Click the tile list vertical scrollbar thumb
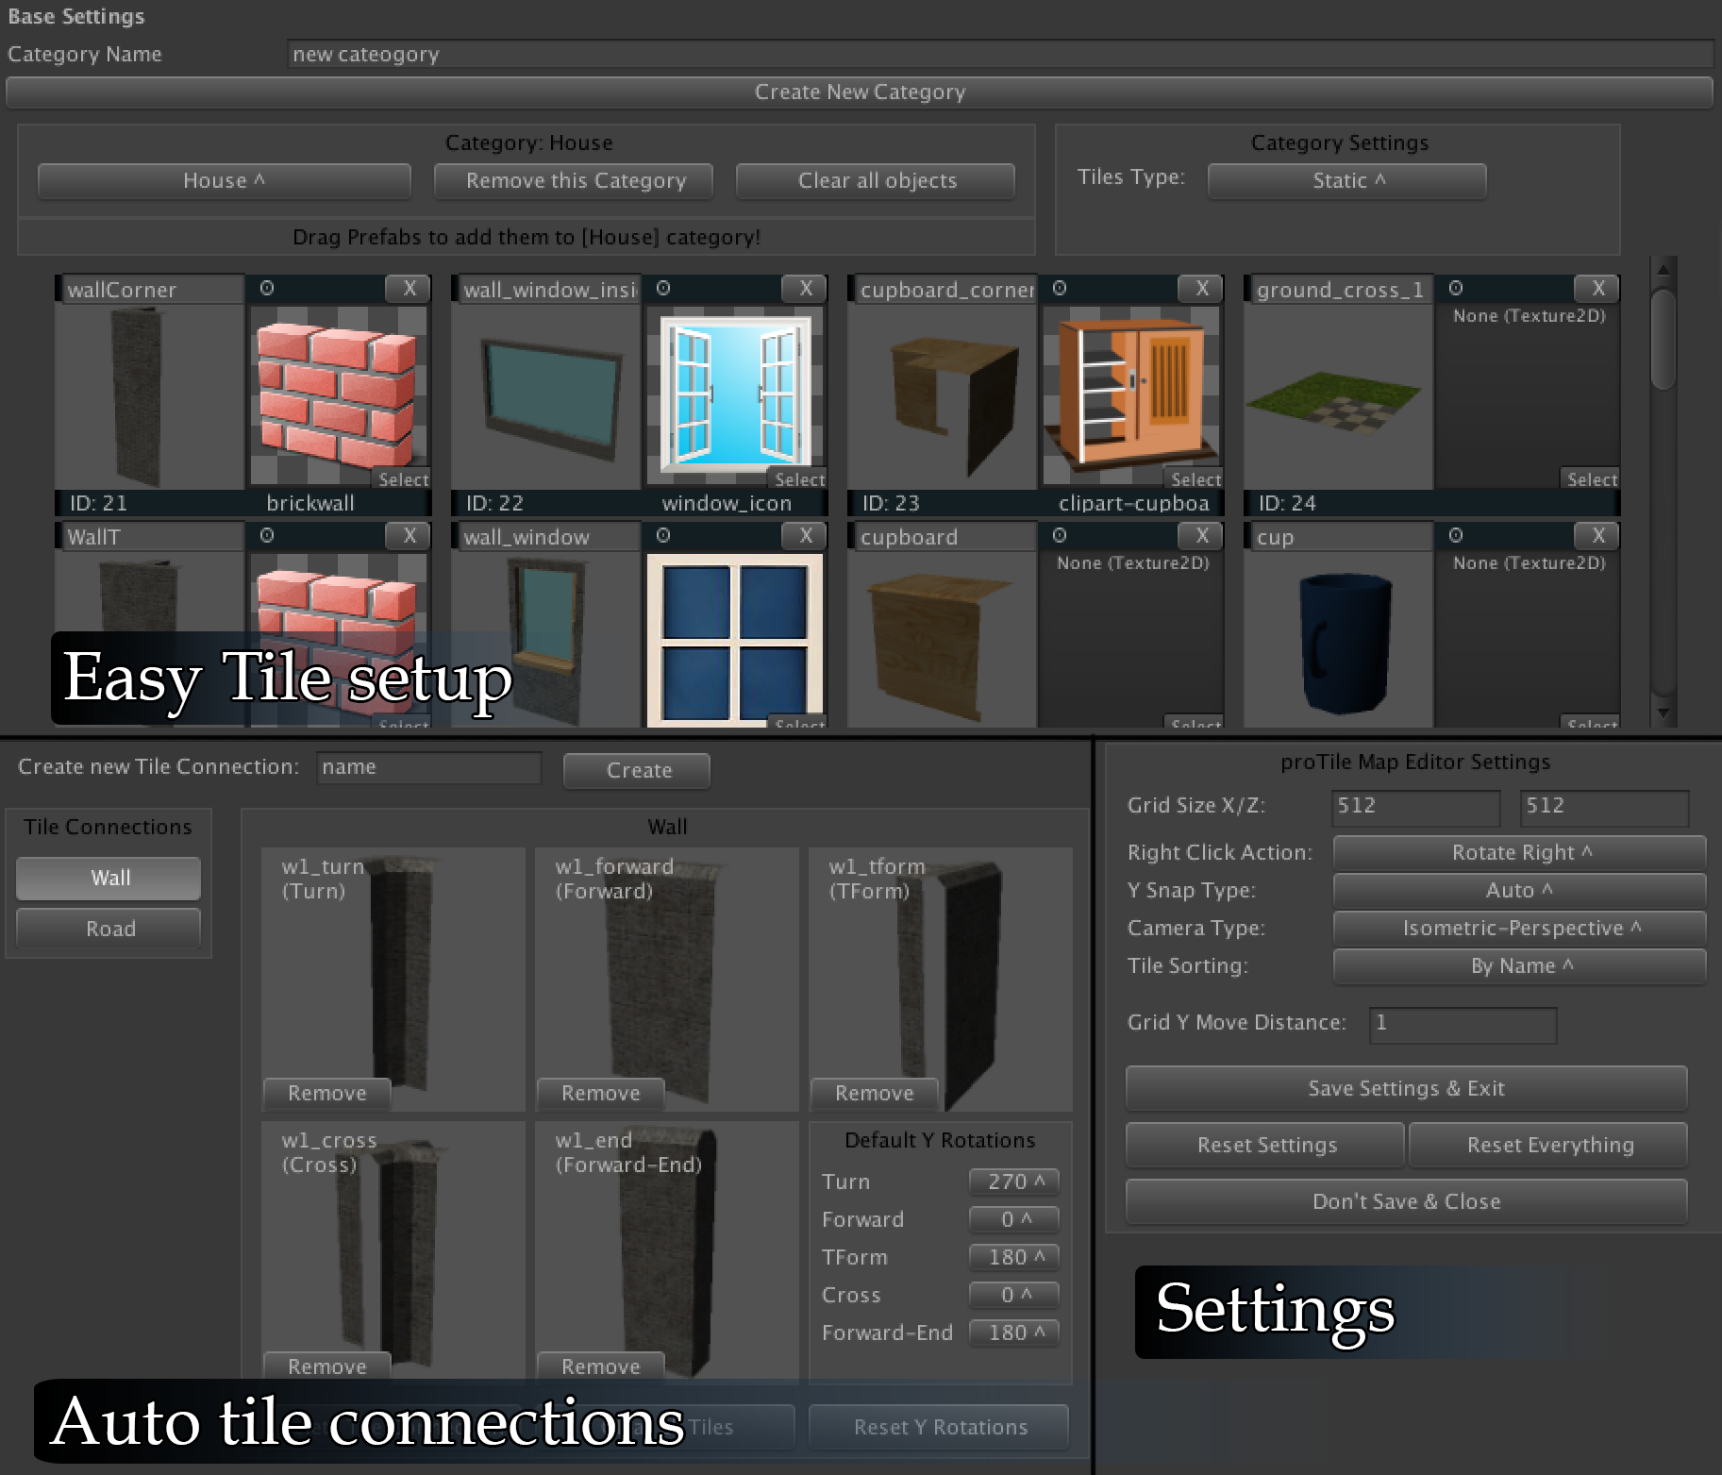This screenshot has height=1475, width=1722. tap(1663, 338)
